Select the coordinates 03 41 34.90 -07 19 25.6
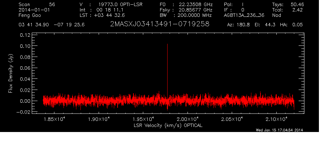Screen dimensions: 325x165 coord(52,25)
